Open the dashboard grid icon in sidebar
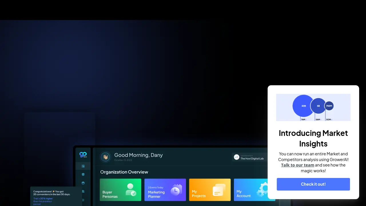The width and height of the screenshot is (366, 206). tap(83, 166)
